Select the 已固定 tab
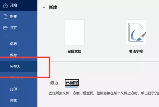The width and height of the screenshot is (159, 107). point(72,83)
